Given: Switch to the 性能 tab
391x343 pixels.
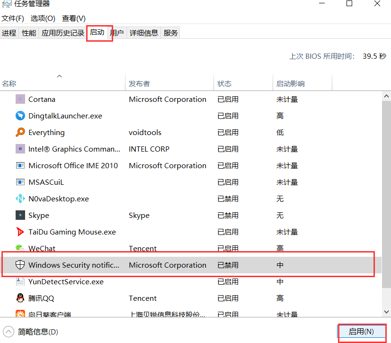Looking at the screenshot, I should coord(29,33).
